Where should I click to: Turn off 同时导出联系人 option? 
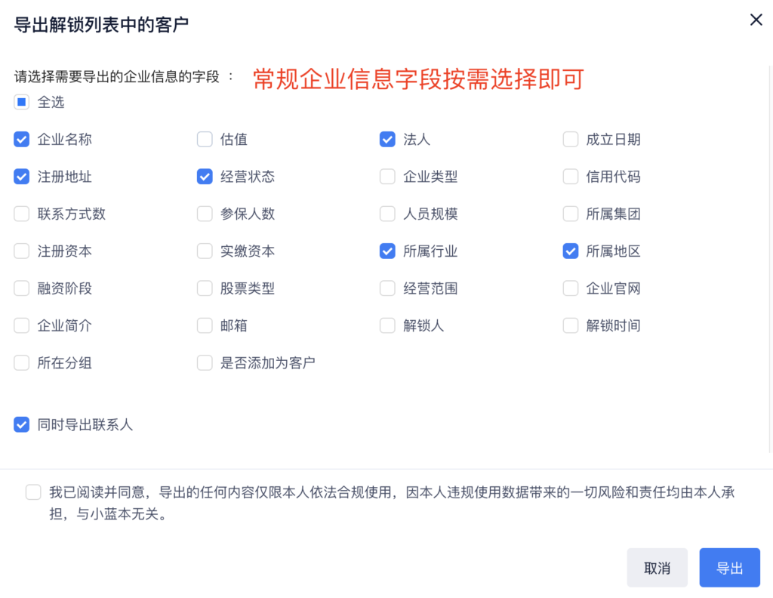(21, 425)
